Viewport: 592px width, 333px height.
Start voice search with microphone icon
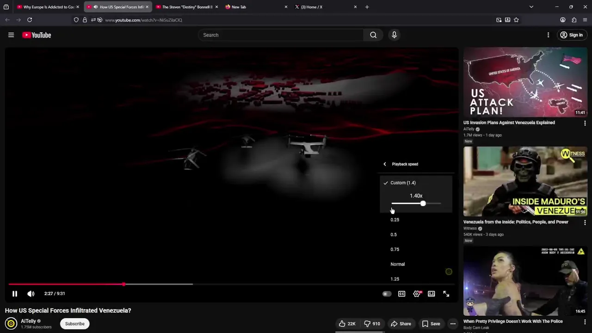point(394,35)
